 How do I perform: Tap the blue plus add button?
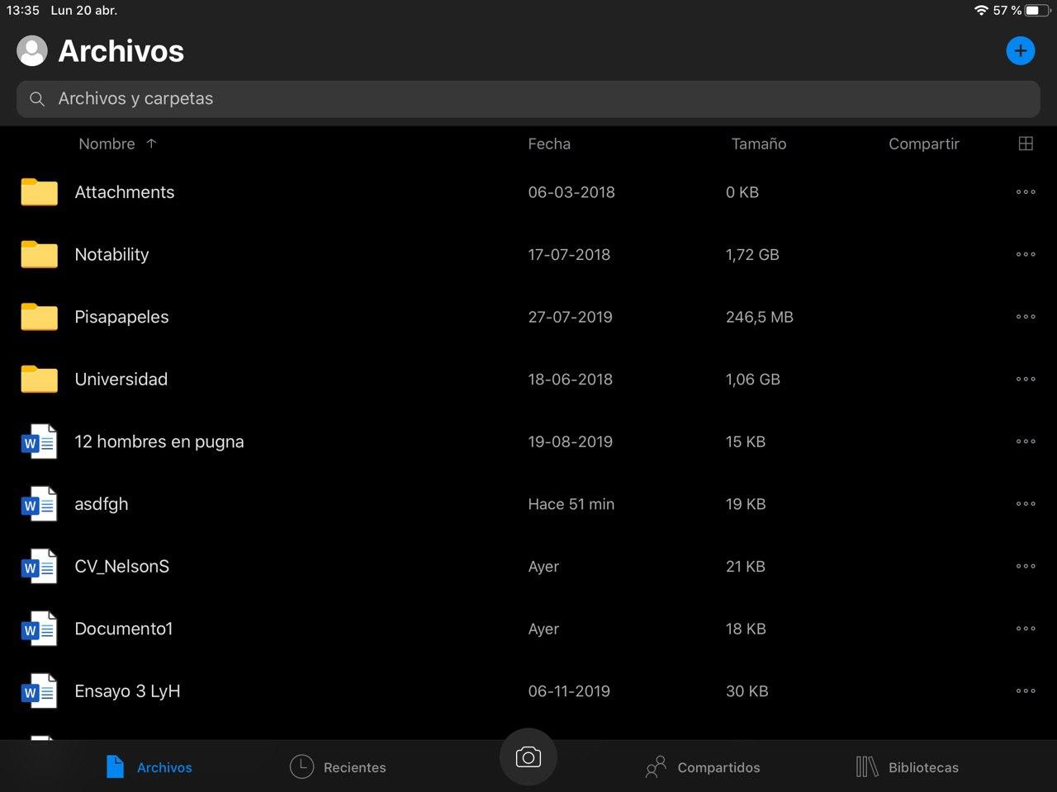pyautogui.click(x=1020, y=51)
